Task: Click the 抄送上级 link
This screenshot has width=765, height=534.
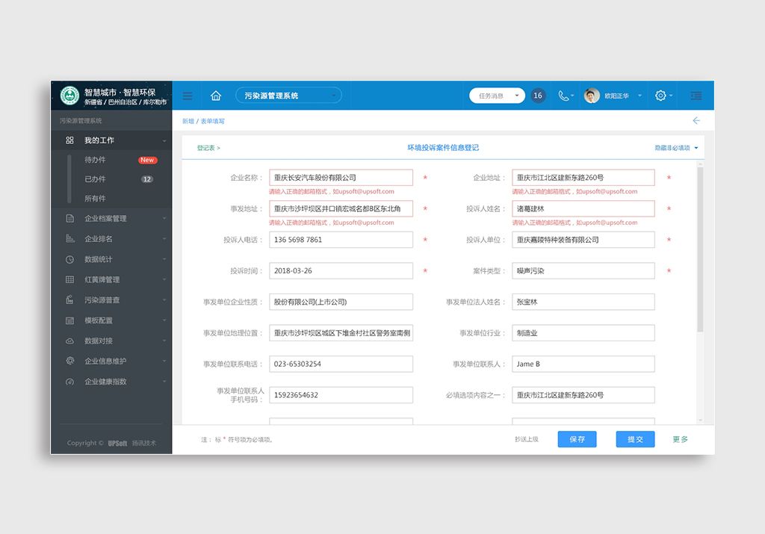Action: (x=527, y=439)
